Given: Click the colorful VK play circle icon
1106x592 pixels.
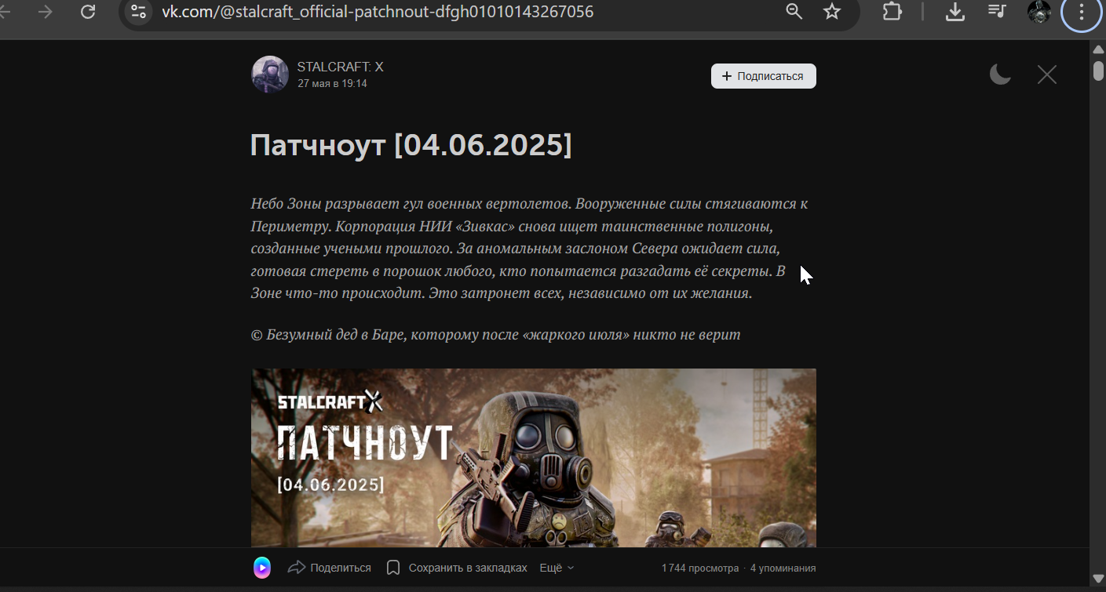Looking at the screenshot, I should [260, 567].
